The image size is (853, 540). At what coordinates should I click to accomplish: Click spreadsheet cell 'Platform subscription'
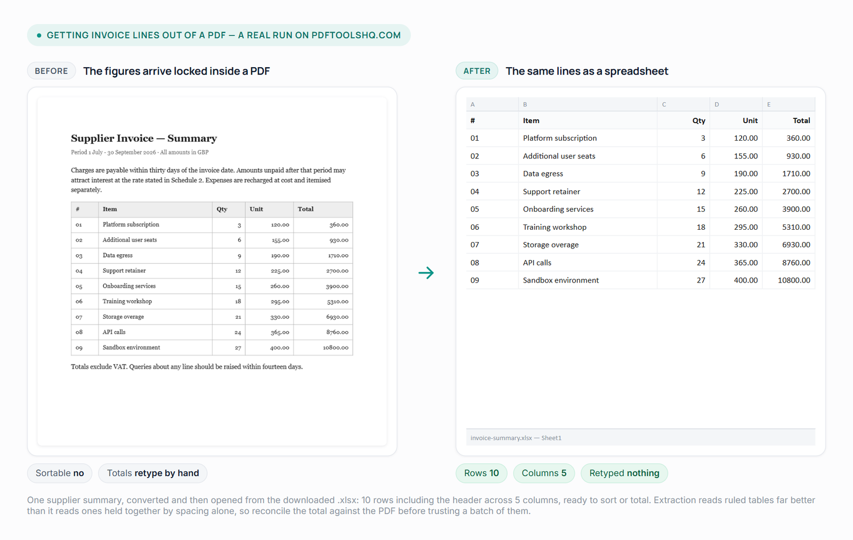pyautogui.click(x=588, y=138)
